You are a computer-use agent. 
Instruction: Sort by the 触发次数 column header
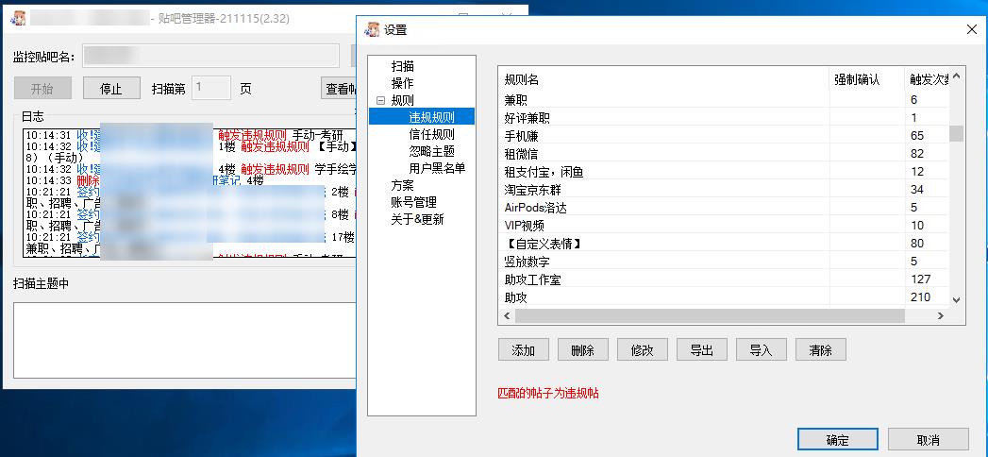click(927, 79)
